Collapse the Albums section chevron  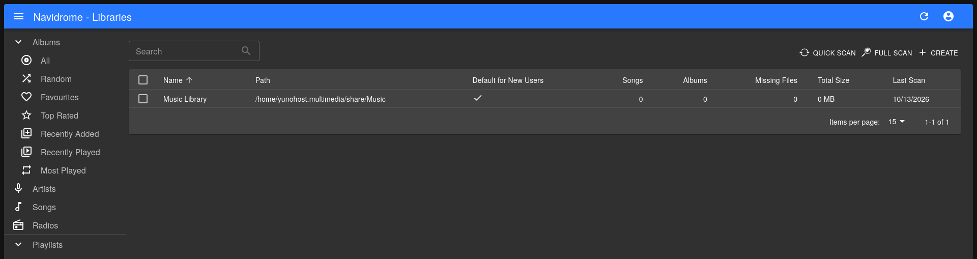pyautogui.click(x=18, y=42)
